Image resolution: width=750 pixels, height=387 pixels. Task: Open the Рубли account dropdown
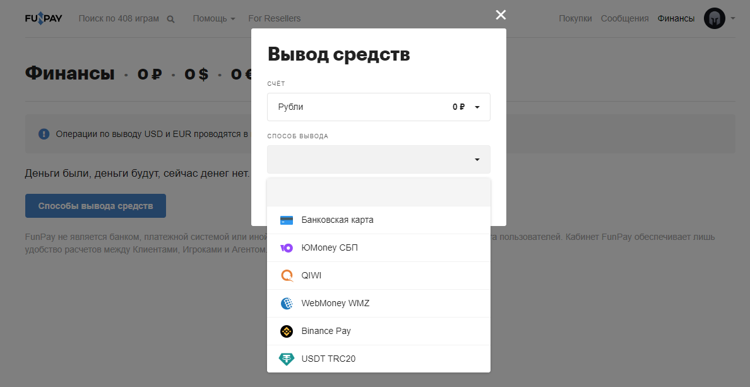tap(378, 107)
